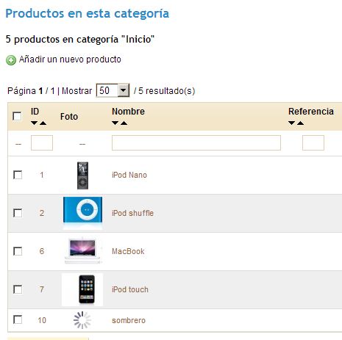Image resolution: width=342 pixels, height=340 pixels.
Task: Sort Nombre column descending arrow
Action: click(x=115, y=123)
